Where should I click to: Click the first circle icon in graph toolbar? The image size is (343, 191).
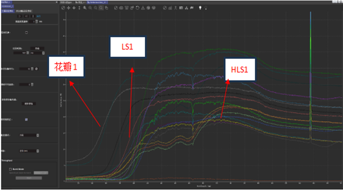tap(63, 8)
